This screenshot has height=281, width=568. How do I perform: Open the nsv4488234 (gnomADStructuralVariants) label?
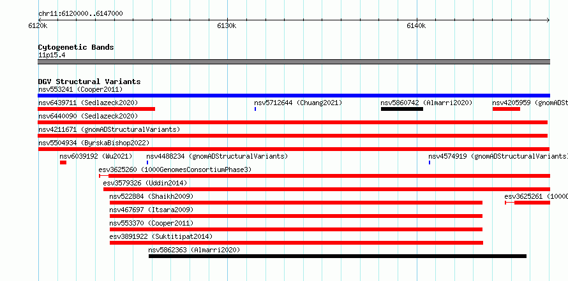pos(217,156)
